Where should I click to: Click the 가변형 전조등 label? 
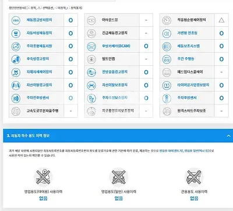click(187, 33)
